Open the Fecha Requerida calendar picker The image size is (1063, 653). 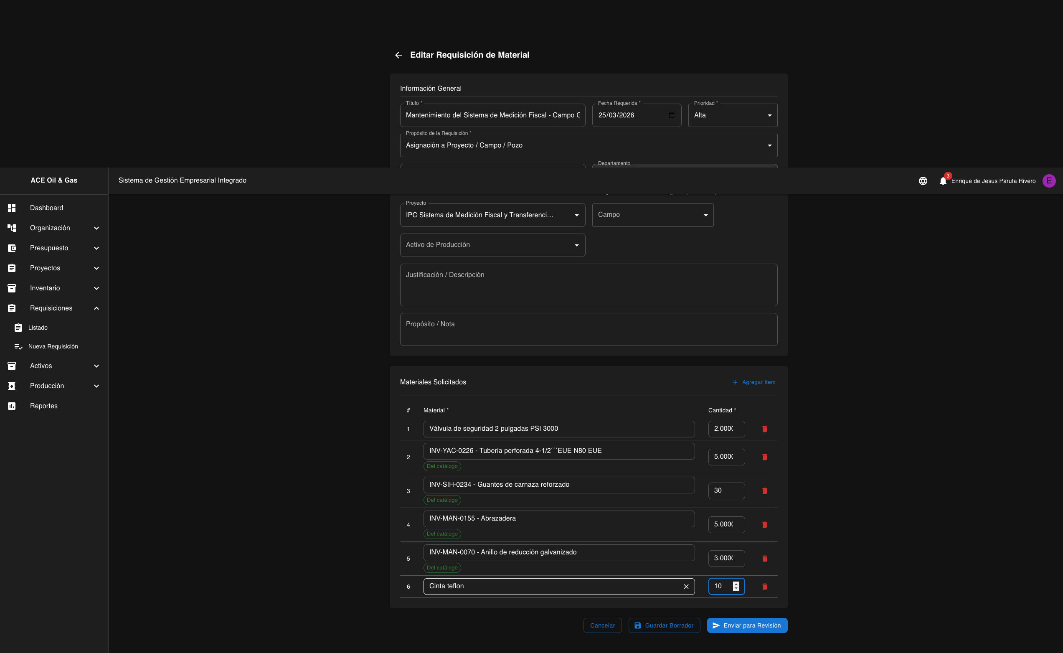pos(671,115)
